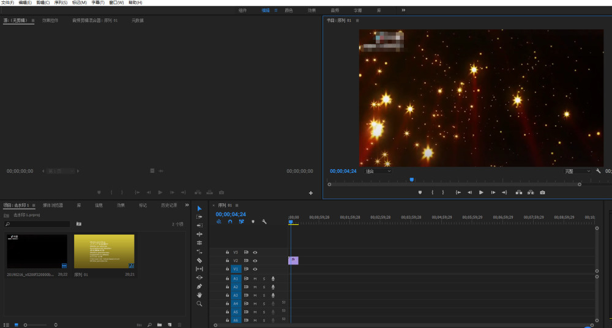The height and width of the screenshot is (328, 612).
Task: Select the Slip tool
Action: point(200,269)
